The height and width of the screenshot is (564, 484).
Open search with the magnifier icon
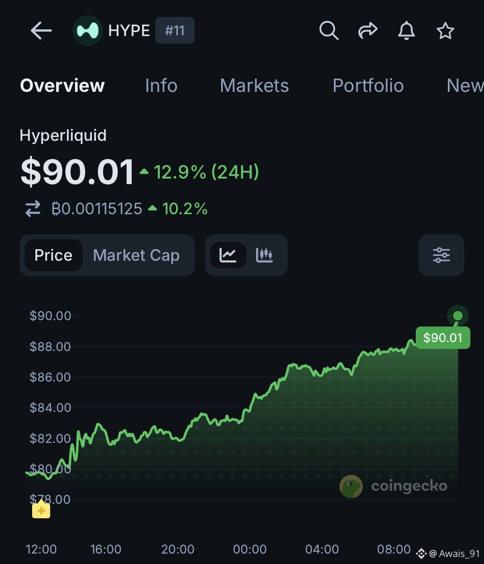pyautogui.click(x=329, y=30)
